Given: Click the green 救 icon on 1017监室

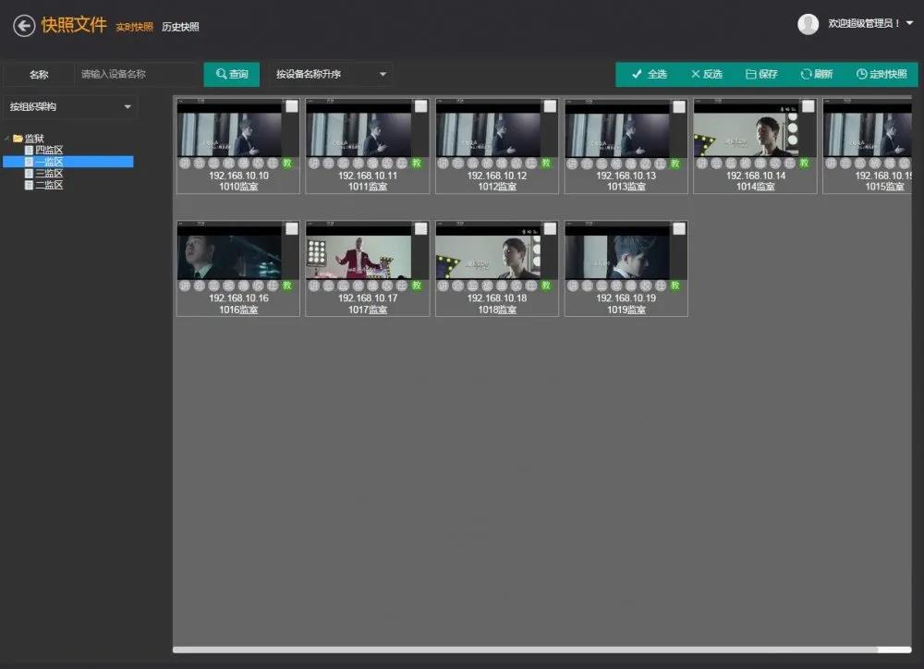Looking at the screenshot, I should coord(417,286).
